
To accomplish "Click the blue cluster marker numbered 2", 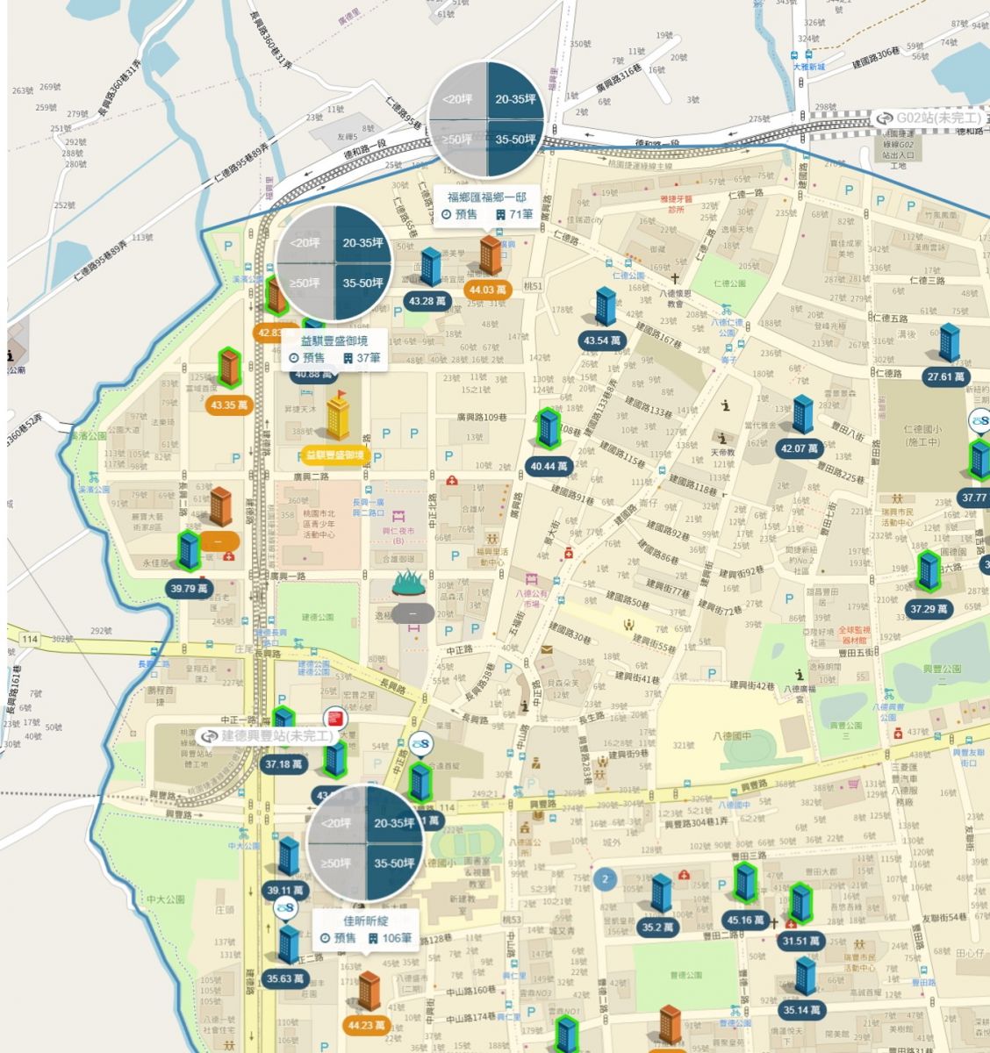I will click(605, 877).
